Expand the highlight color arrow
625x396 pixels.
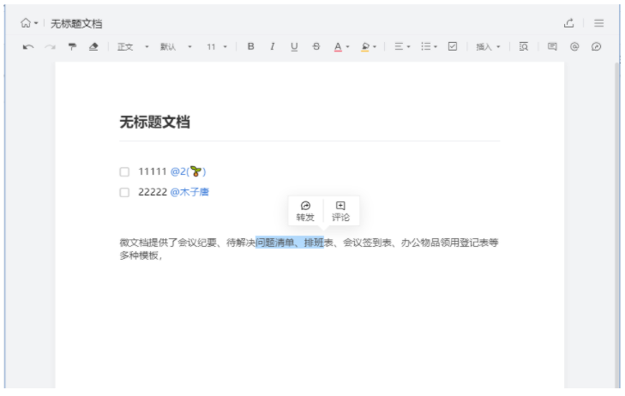pyautogui.click(x=375, y=47)
